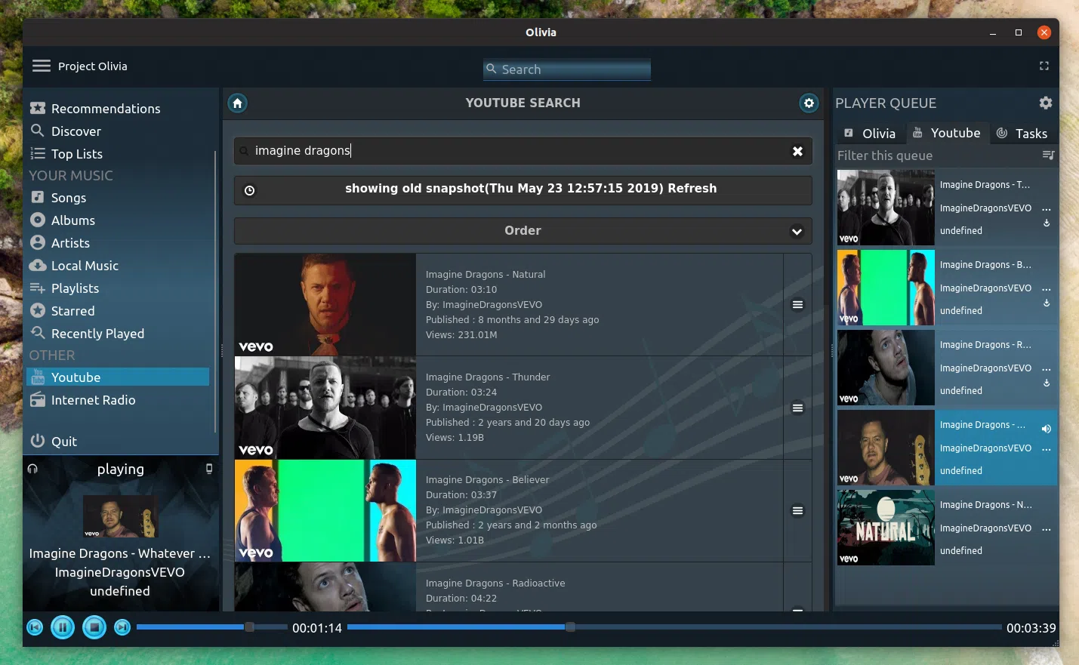Adjust the volume slider

tap(212, 627)
